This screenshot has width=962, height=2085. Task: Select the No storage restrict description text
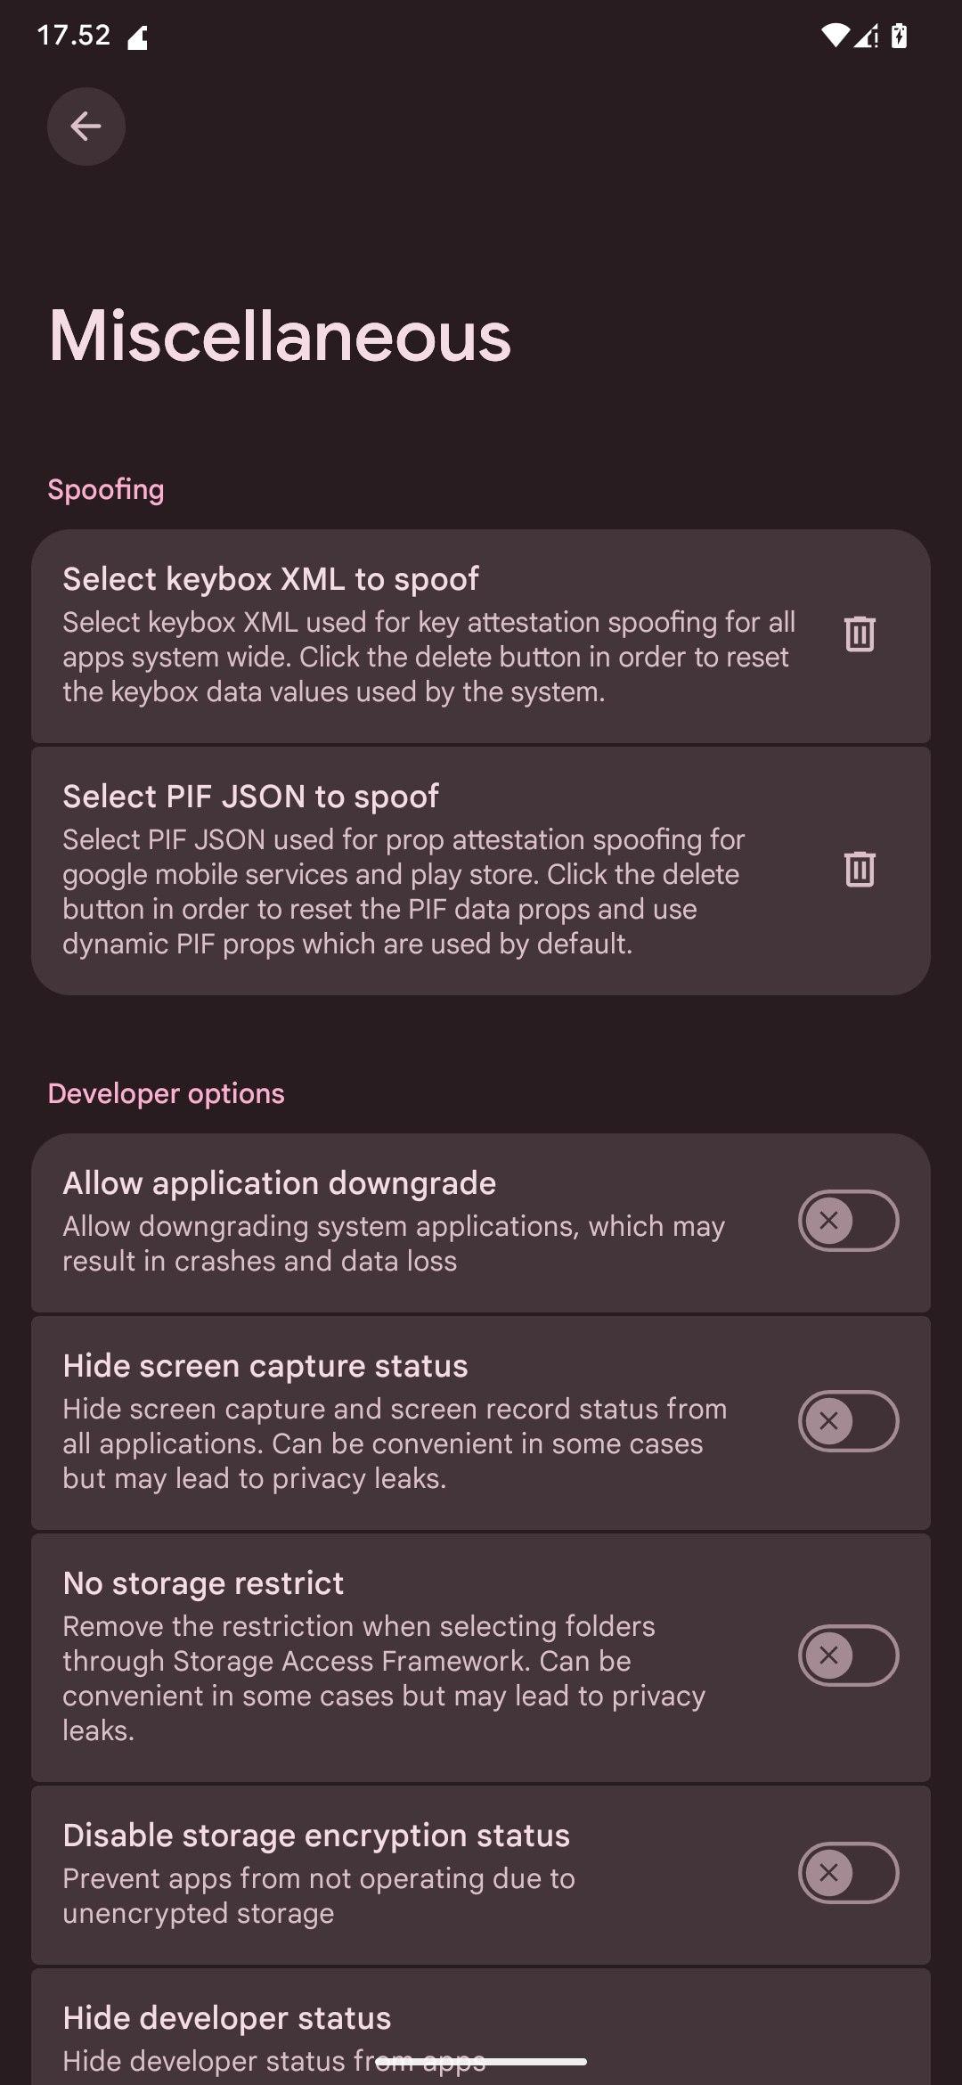coord(383,1678)
